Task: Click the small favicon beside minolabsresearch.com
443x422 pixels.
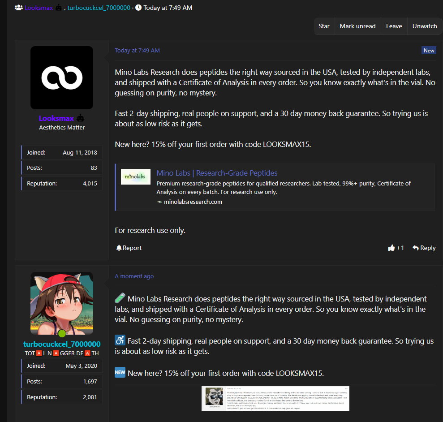Action: pyautogui.click(x=159, y=202)
